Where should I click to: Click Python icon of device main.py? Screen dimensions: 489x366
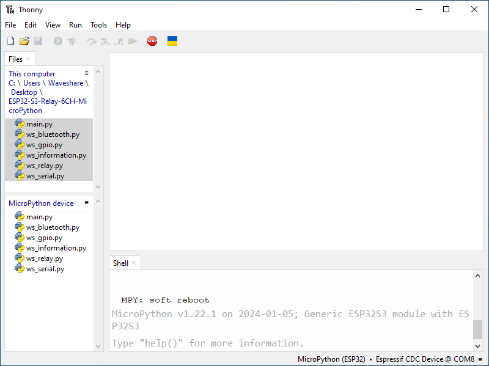click(20, 217)
